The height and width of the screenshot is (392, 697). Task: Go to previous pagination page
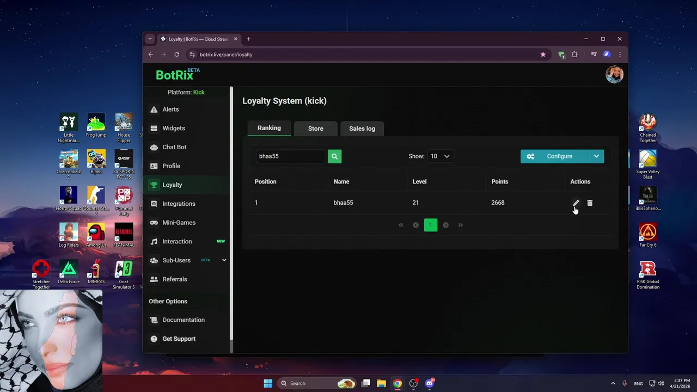coord(415,225)
